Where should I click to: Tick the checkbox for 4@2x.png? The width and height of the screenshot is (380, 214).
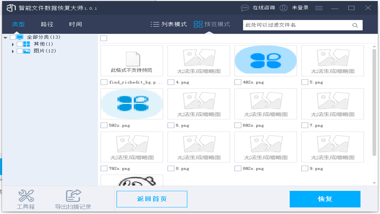(237, 82)
